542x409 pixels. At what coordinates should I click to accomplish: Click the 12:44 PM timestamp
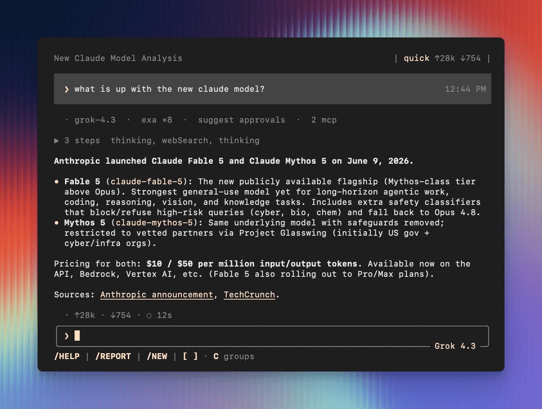pyautogui.click(x=465, y=89)
